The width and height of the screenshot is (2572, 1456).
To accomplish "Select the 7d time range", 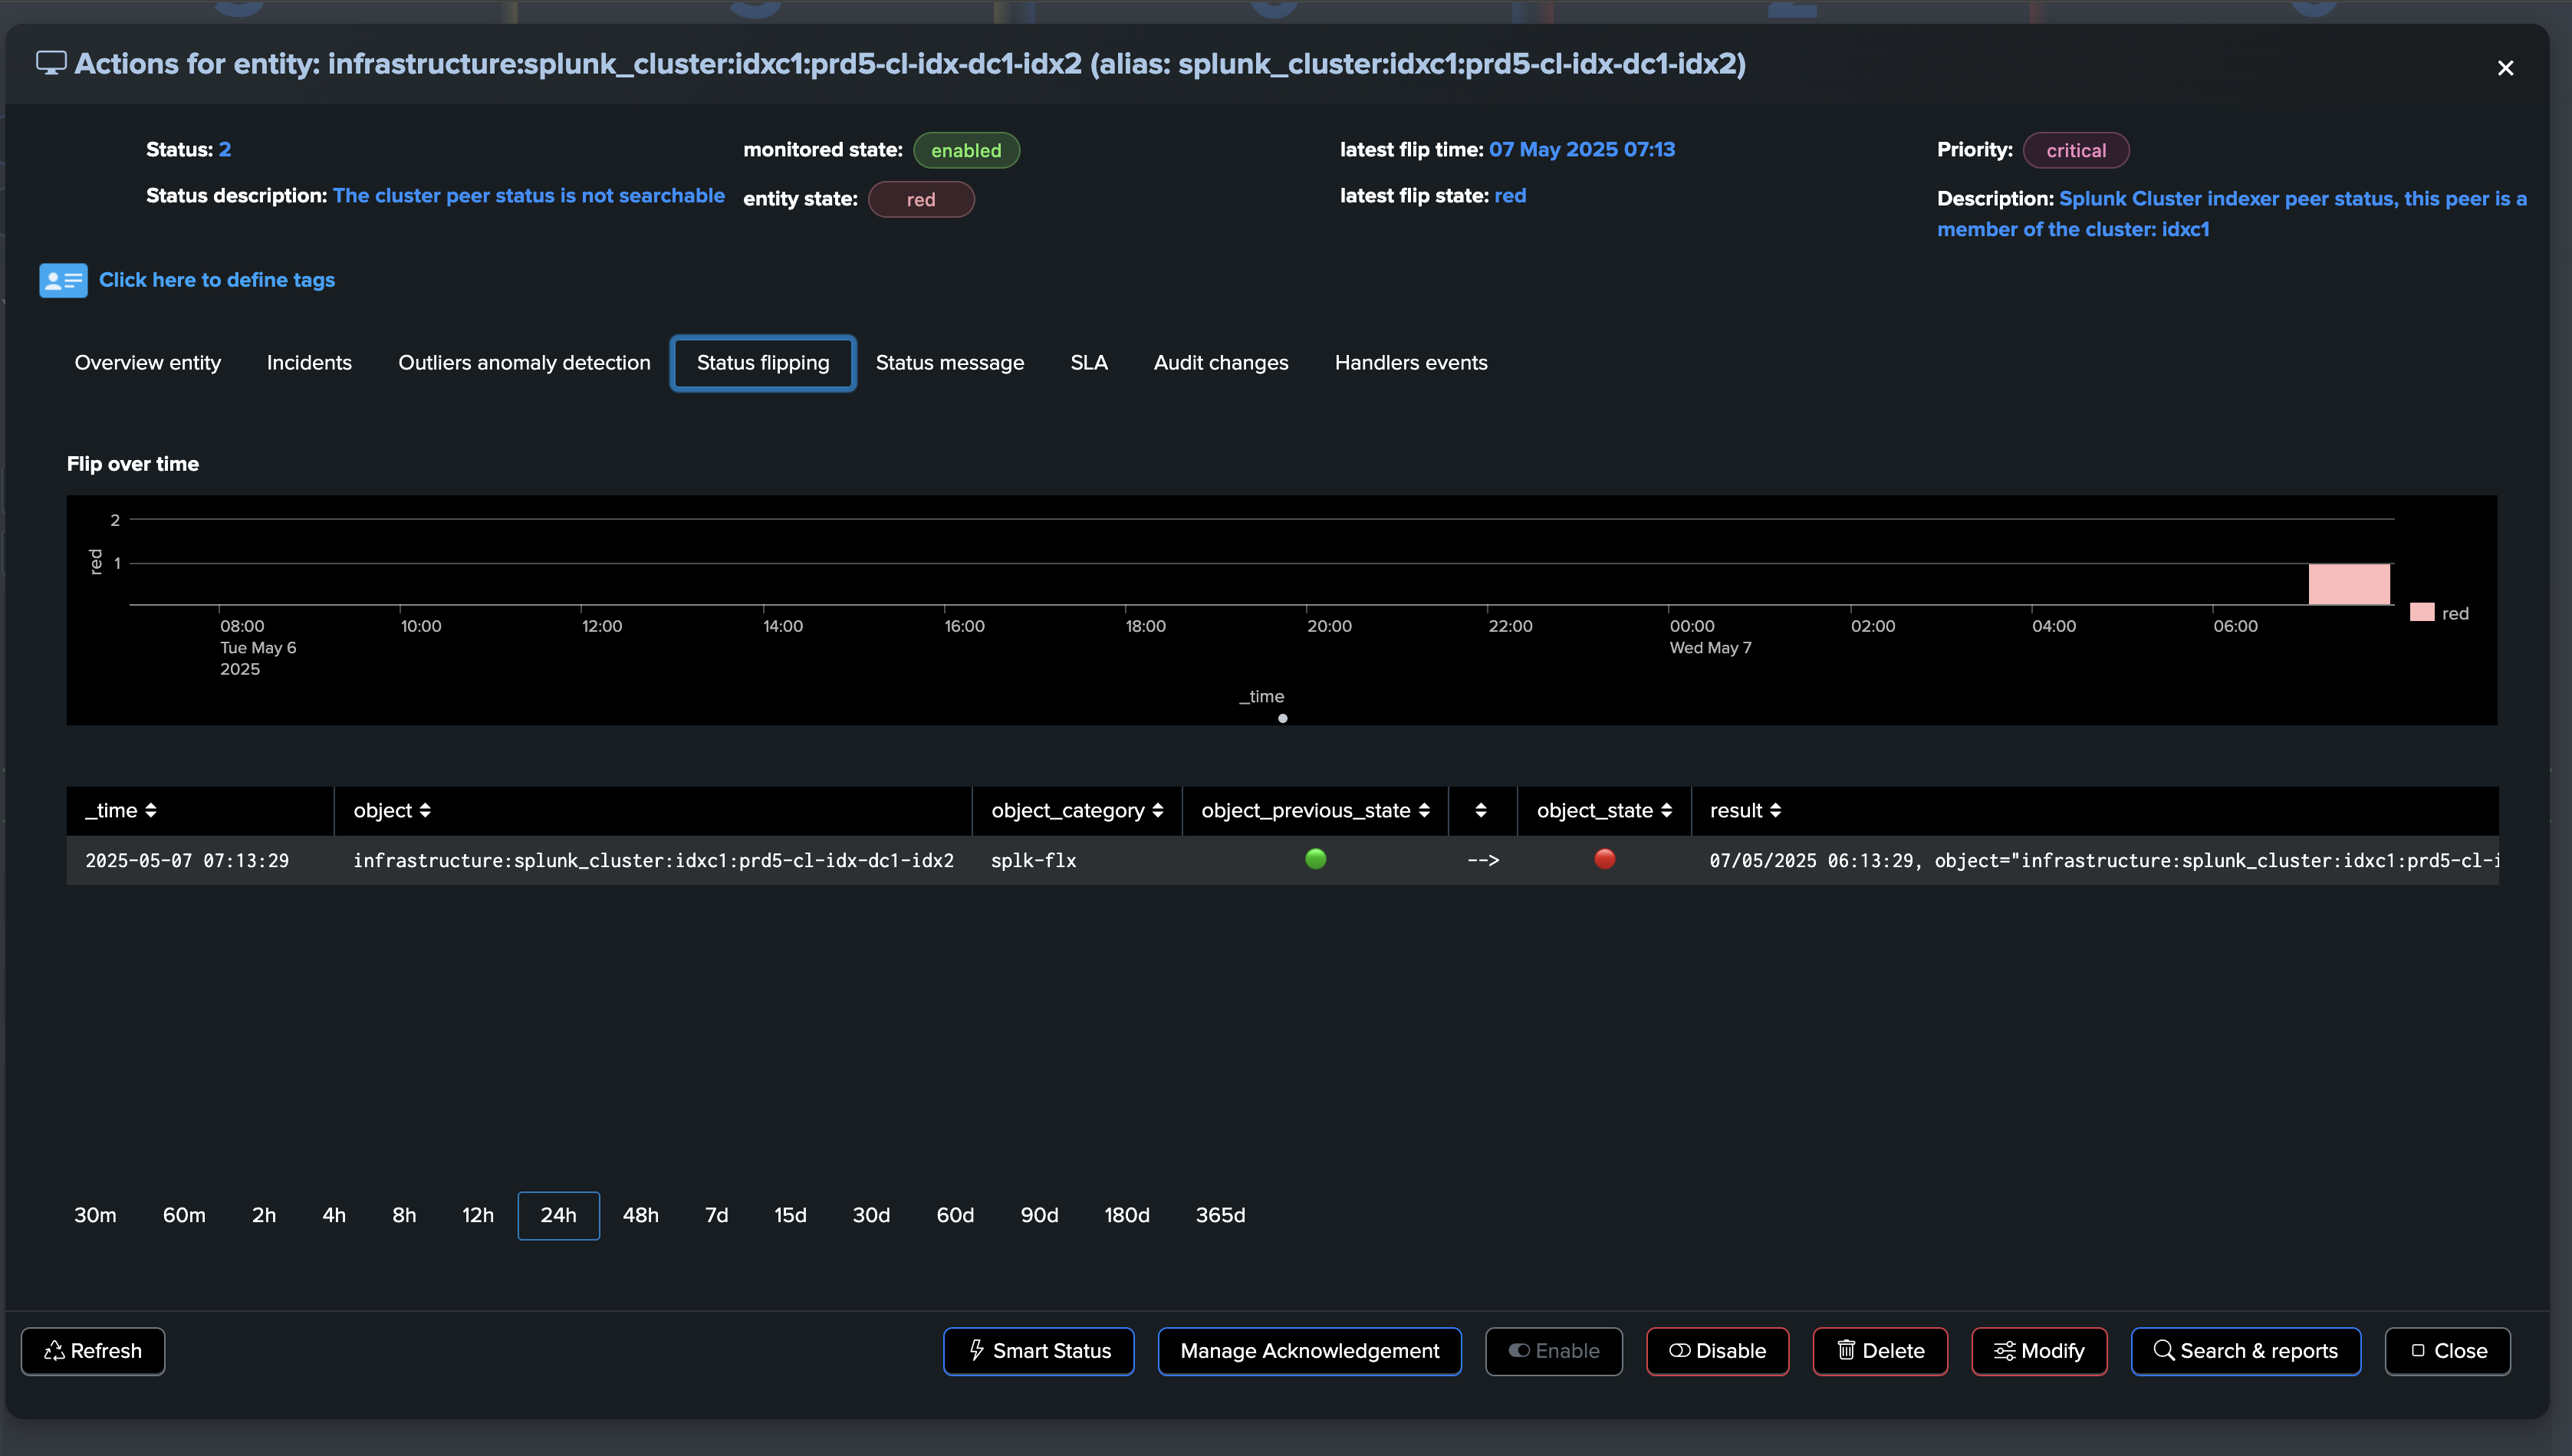I will point(716,1215).
